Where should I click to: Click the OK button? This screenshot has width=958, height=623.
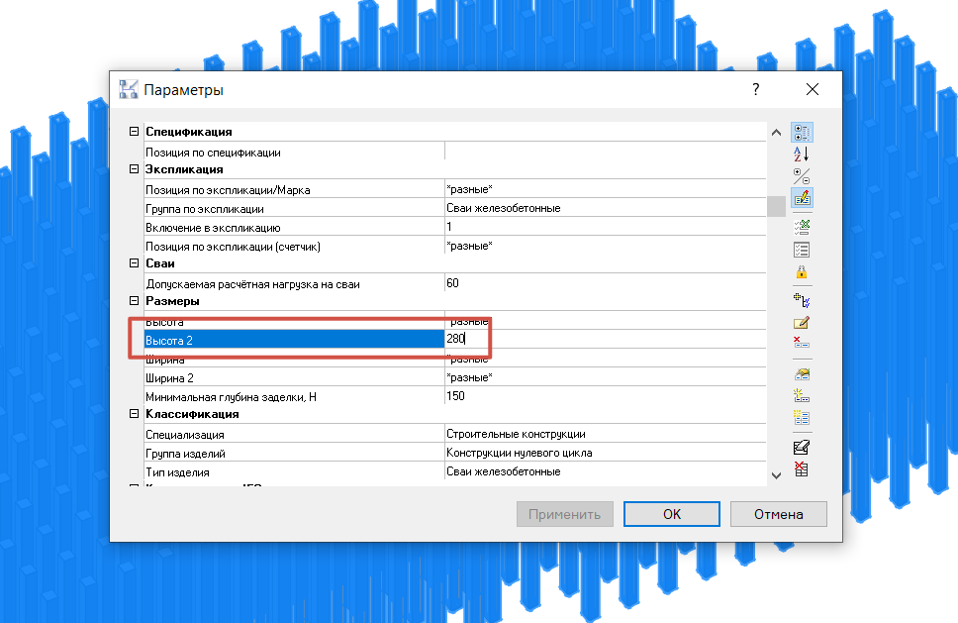click(671, 514)
